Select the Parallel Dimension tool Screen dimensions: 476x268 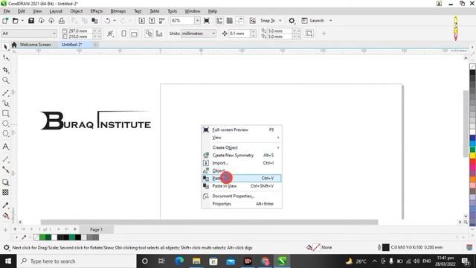(x=5, y=159)
